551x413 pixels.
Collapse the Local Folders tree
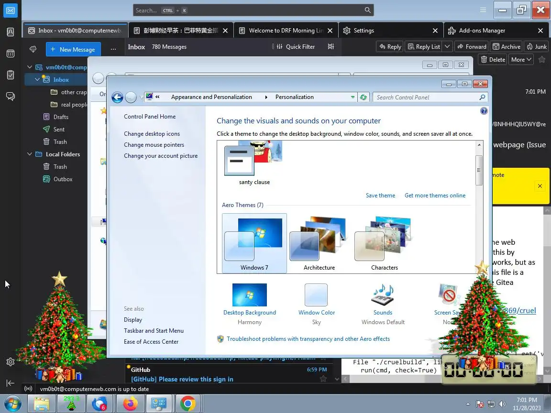[30, 154]
